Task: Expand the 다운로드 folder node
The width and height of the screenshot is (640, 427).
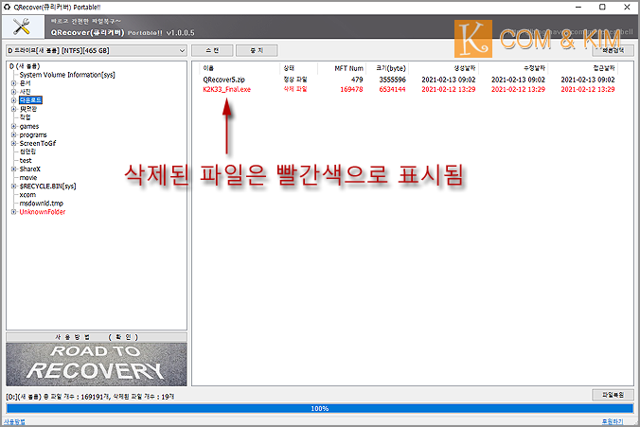Action: (x=14, y=100)
